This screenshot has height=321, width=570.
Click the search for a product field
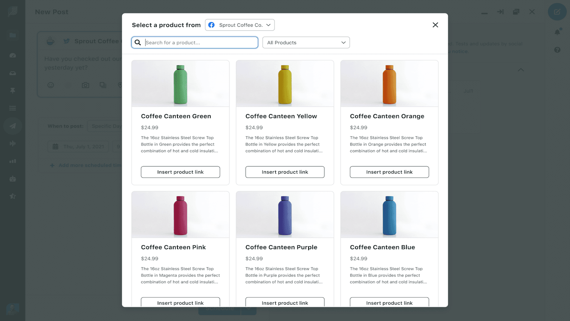click(195, 42)
